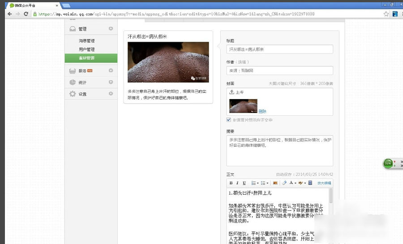This screenshot has height=244, width=403.
Task: Open 消息管理 in the sidebar
Action: click(x=86, y=41)
